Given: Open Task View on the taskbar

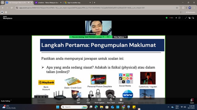Looking at the screenshot, I should [91, 107].
